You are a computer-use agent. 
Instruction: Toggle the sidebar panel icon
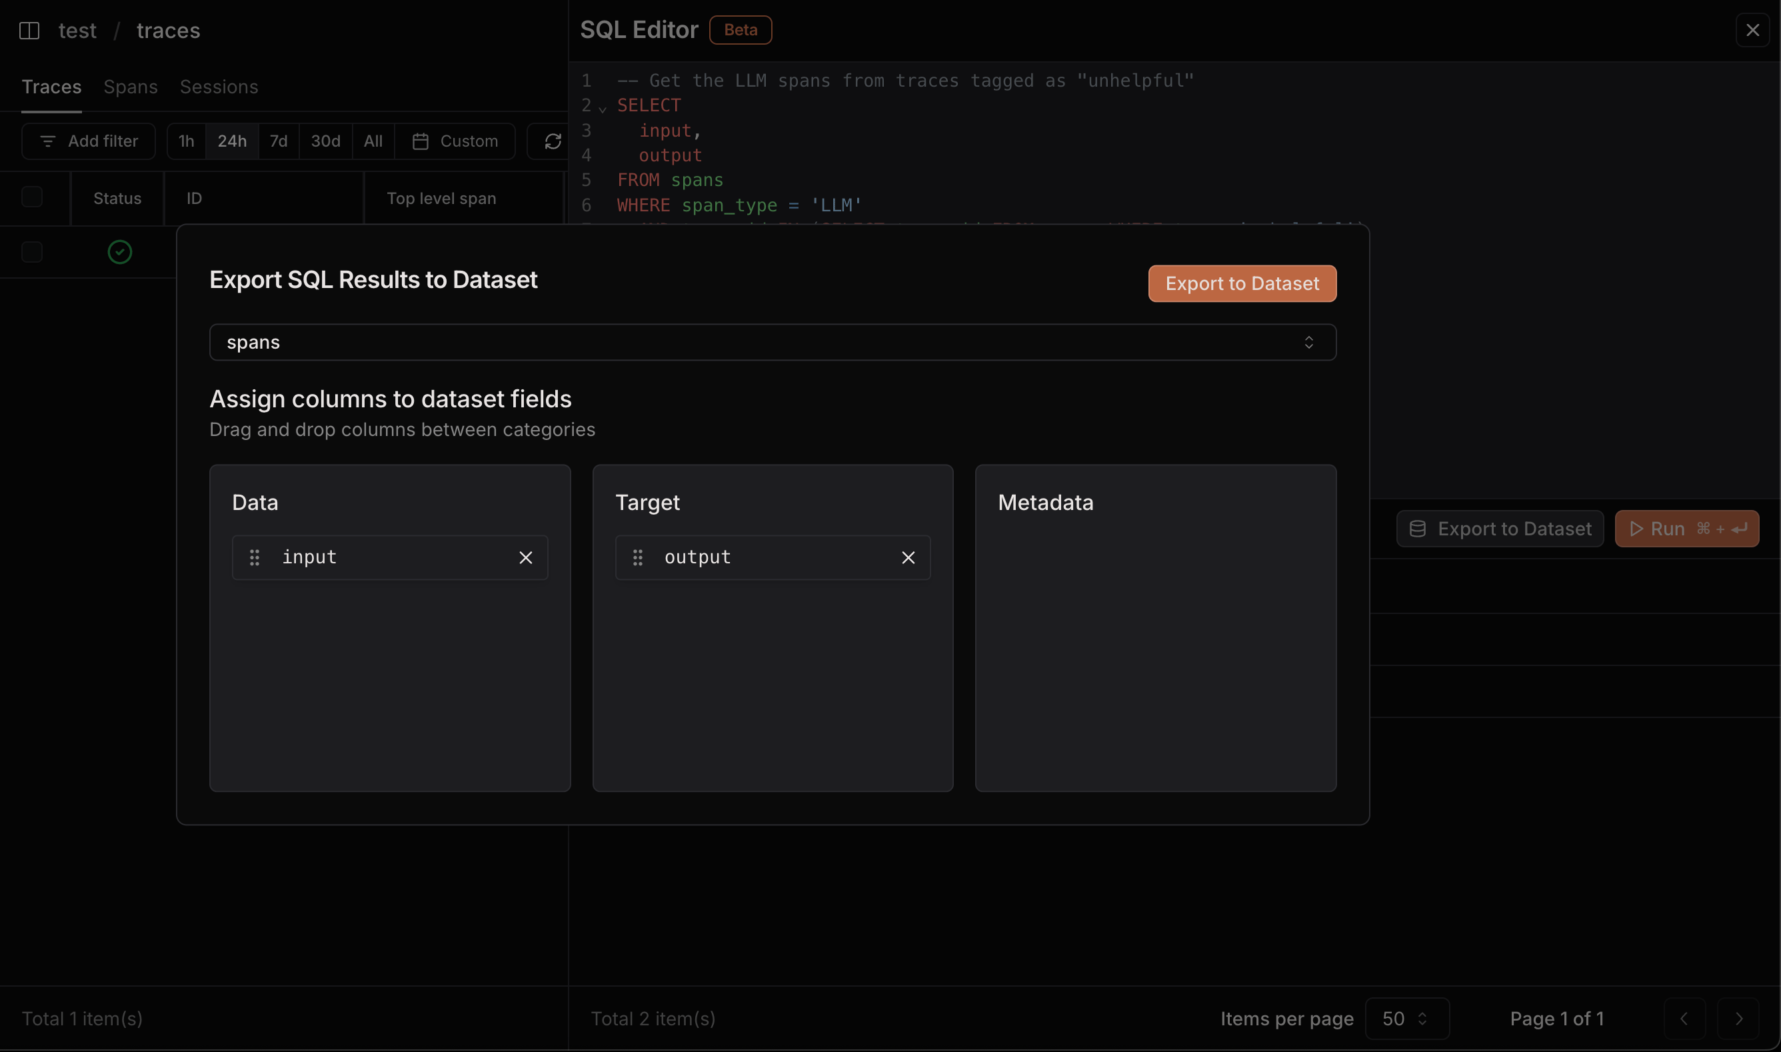tap(29, 31)
